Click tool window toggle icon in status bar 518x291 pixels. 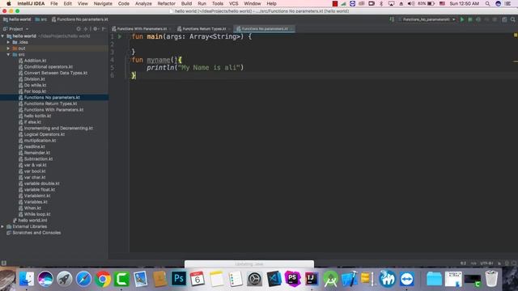pos(4,263)
